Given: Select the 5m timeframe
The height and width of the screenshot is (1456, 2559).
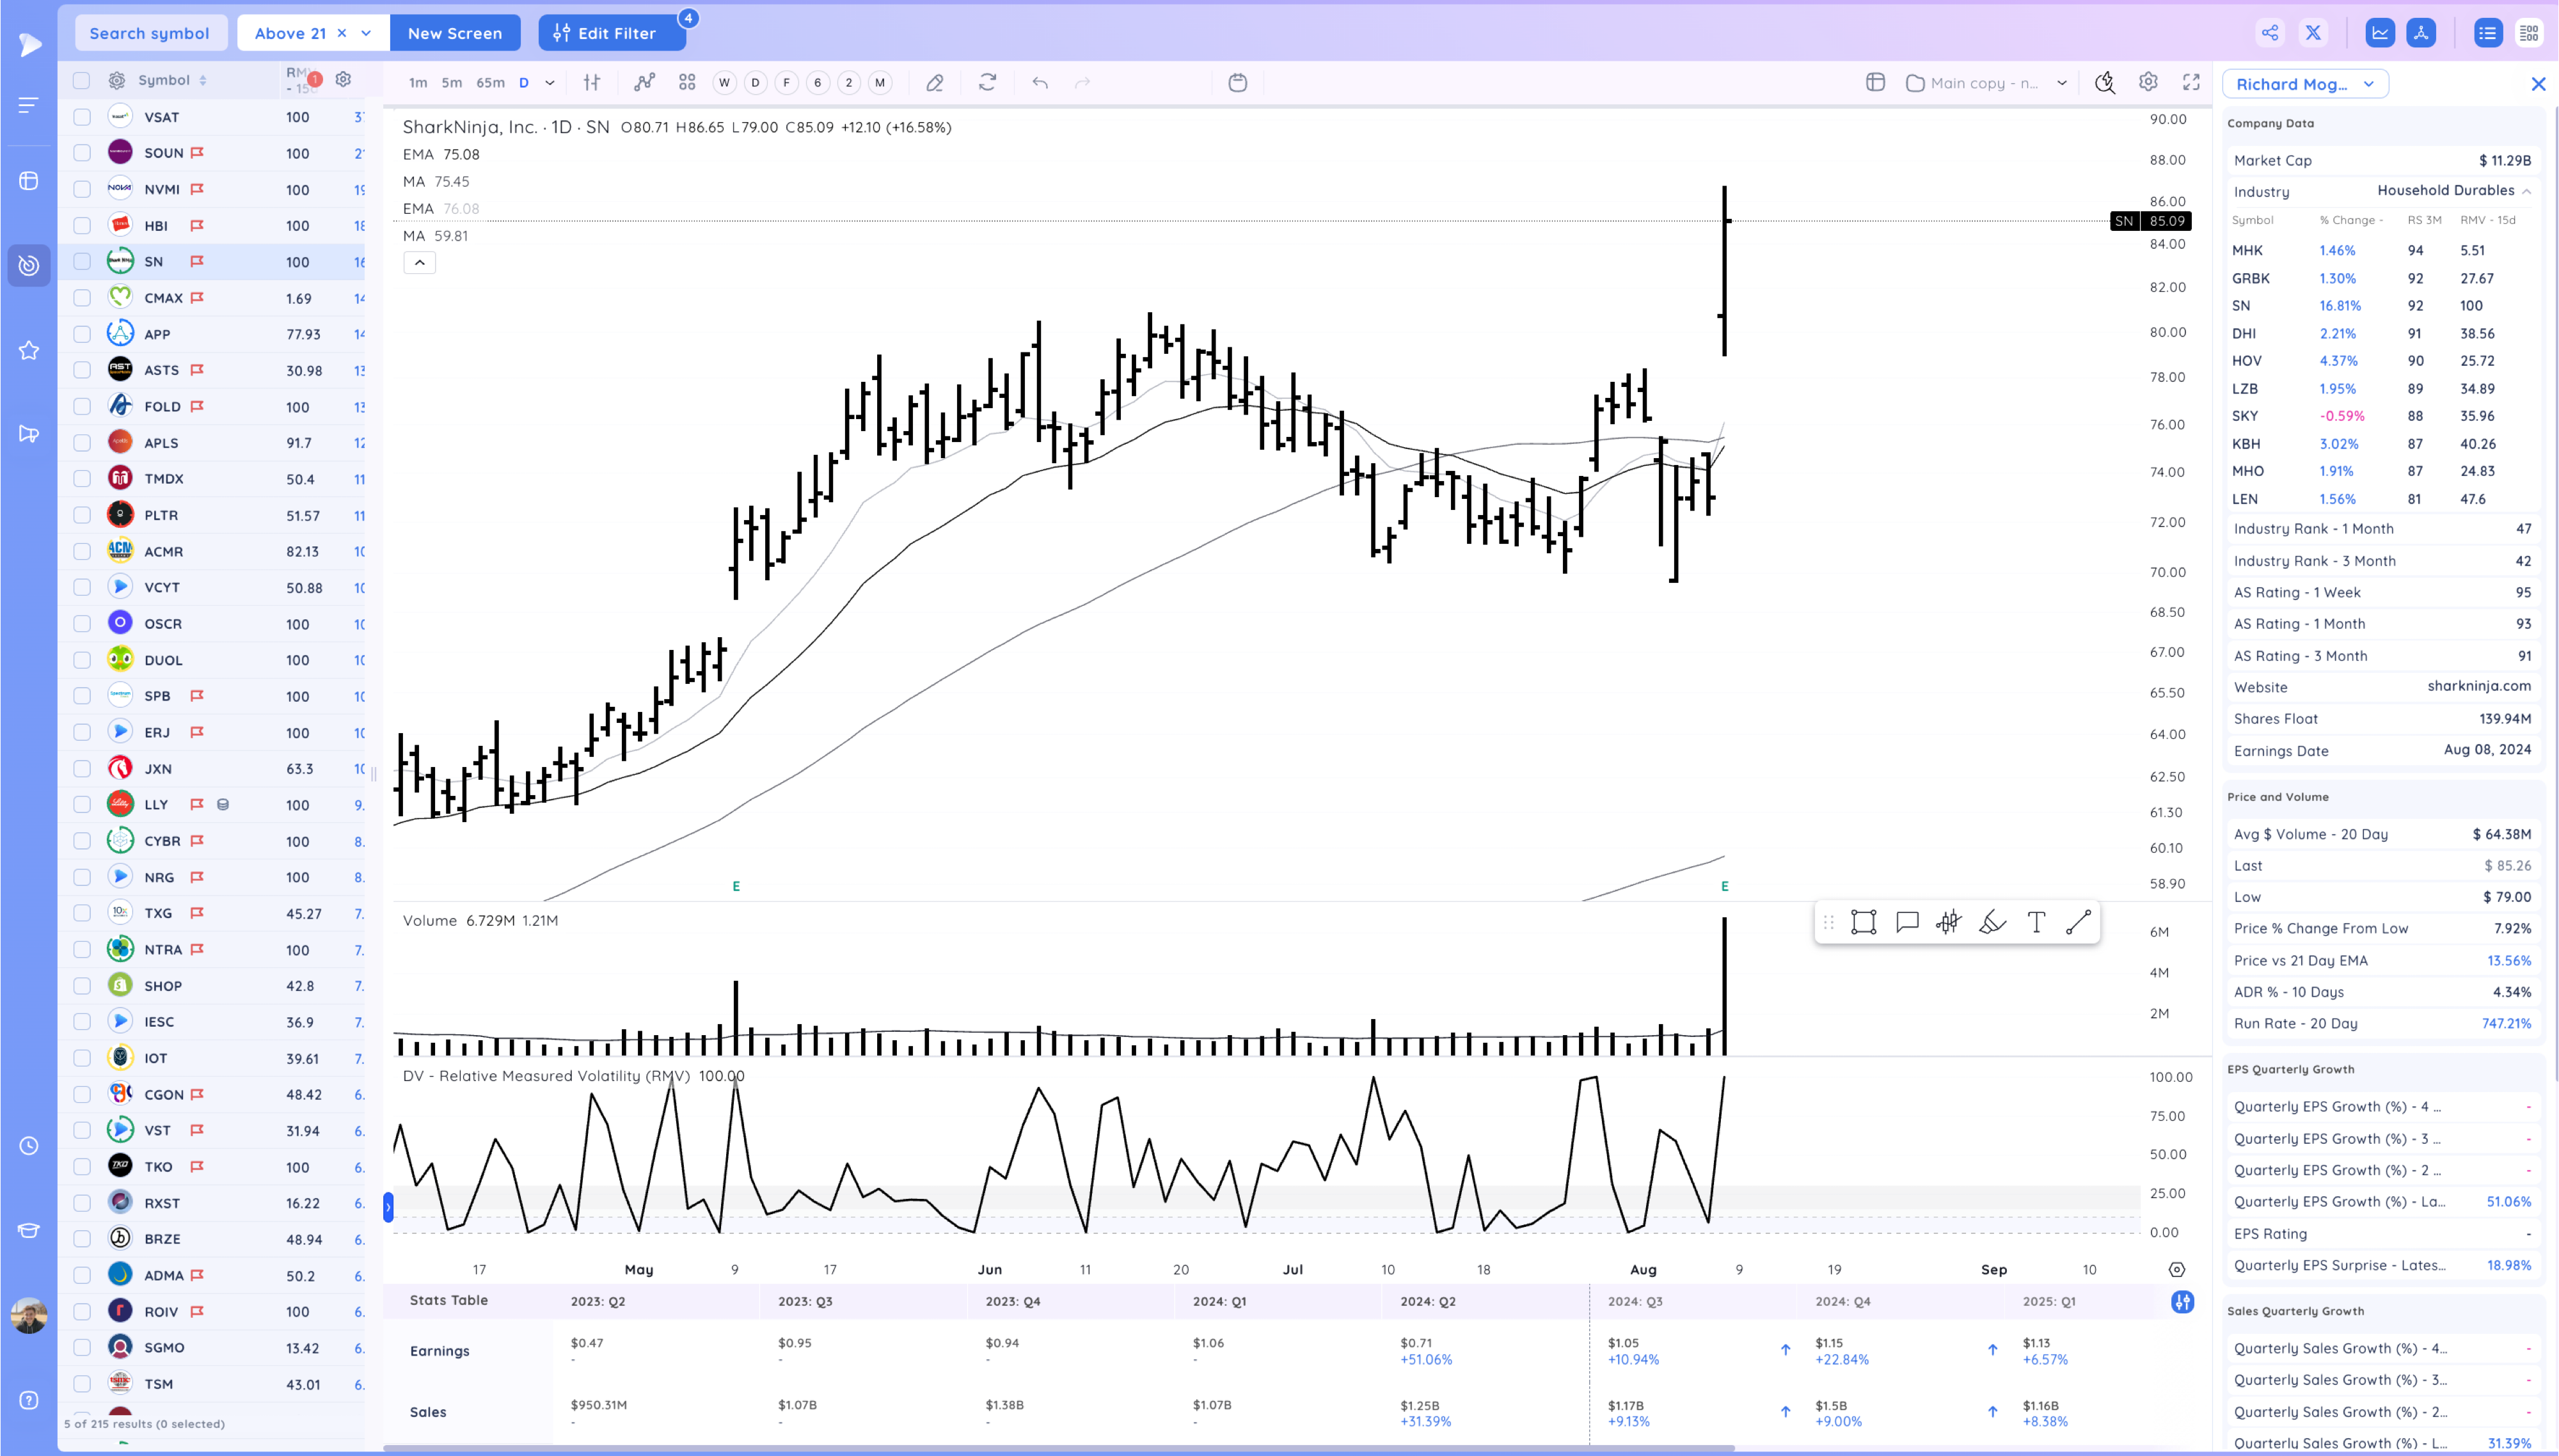Looking at the screenshot, I should [452, 83].
